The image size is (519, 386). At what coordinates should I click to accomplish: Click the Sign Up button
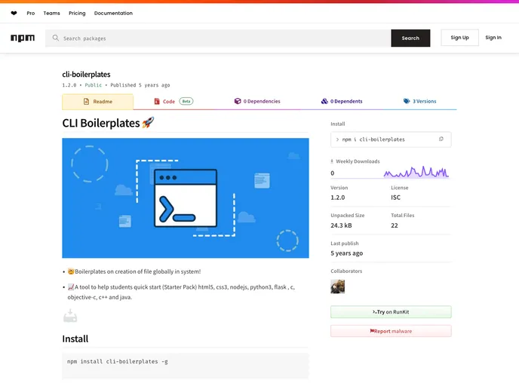click(x=459, y=38)
